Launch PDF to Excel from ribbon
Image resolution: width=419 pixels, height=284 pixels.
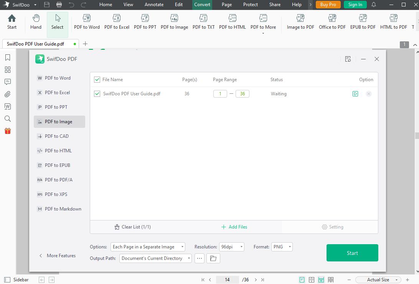click(117, 22)
